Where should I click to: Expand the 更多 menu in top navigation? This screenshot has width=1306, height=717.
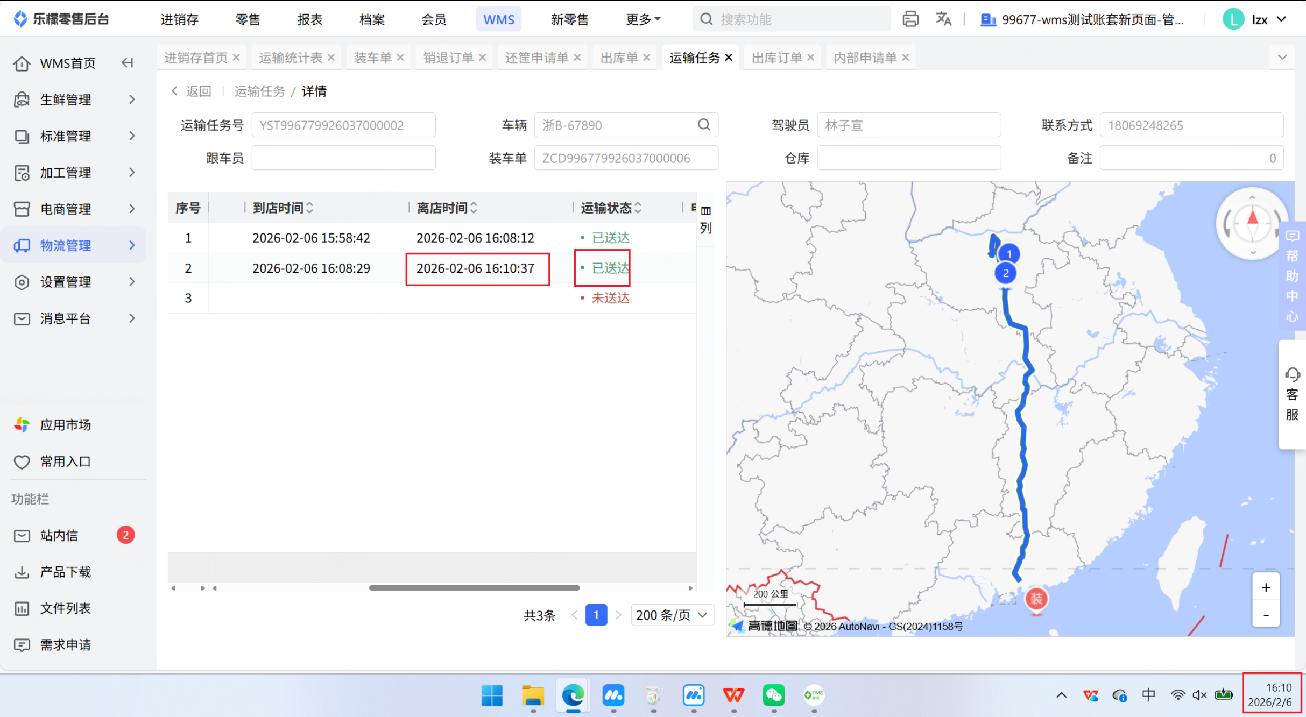(643, 19)
